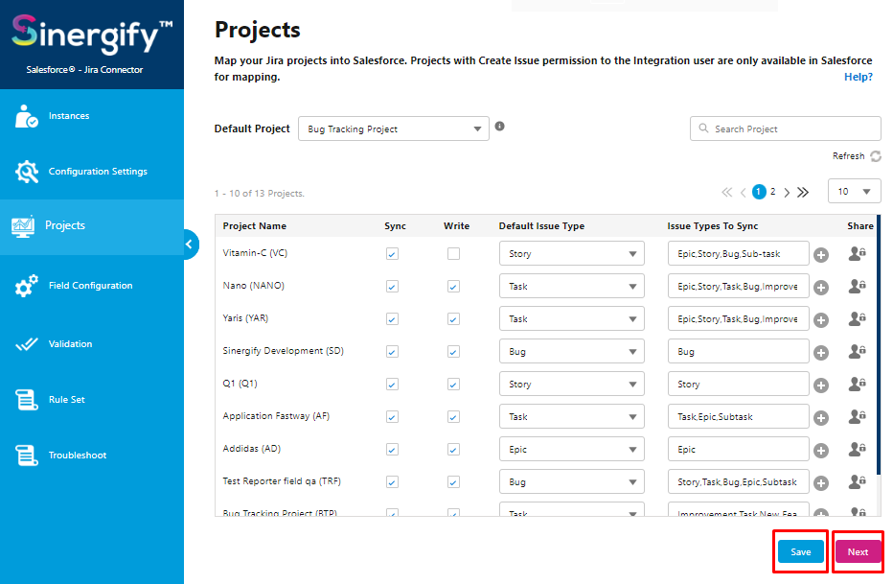This screenshot has width=893, height=584.
Task: Add issue types for Vitamin-C (VC)
Action: [821, 255]
